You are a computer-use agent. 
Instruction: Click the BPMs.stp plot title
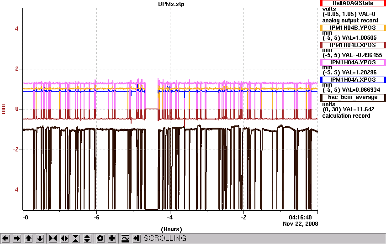pos(171,4)
